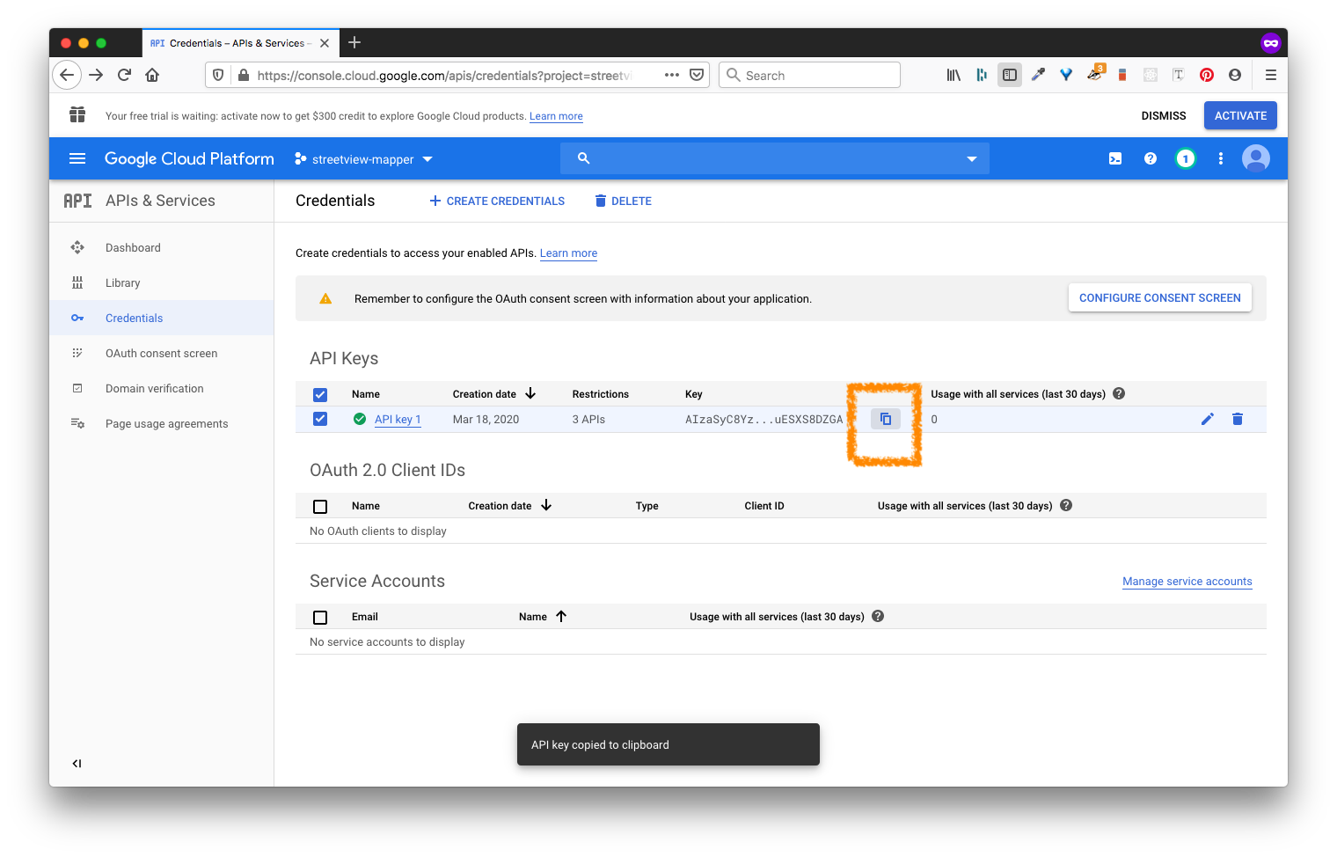Open the hamburger navigation menu
This screenshot has width=1337, height=857.
(77, 159)
